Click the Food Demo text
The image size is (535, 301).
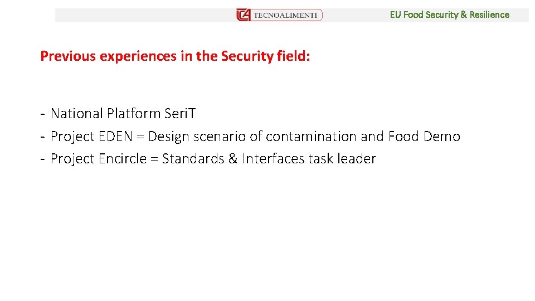click(424, 136)
